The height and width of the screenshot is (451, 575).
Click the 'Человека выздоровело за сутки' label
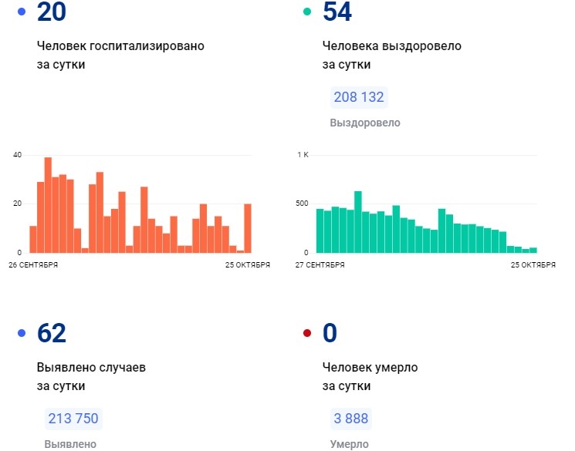[391, 56]
